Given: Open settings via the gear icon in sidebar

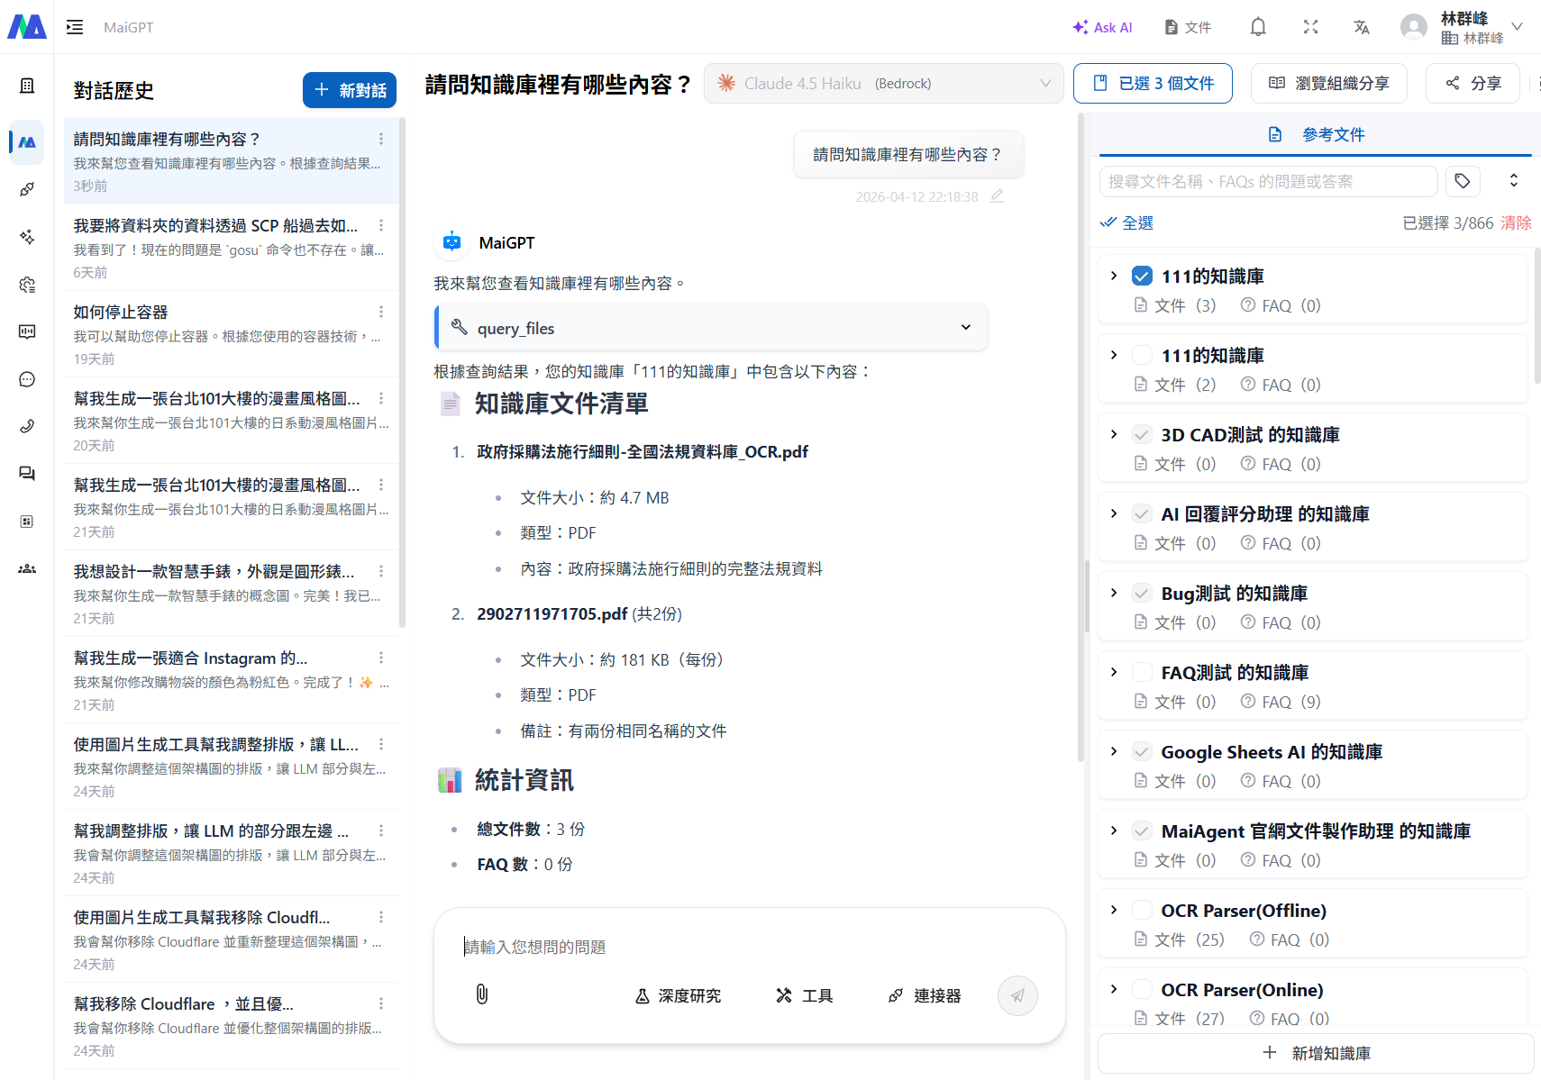Looking at the screenshot, I should (x=26, y=285).
